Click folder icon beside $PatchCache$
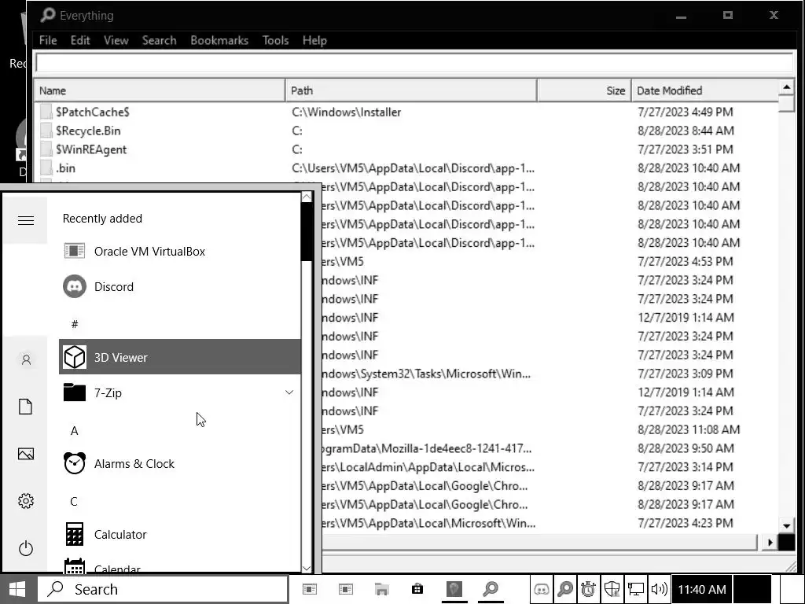This screenshot has height=604, width=805. (x=46, y=112)
